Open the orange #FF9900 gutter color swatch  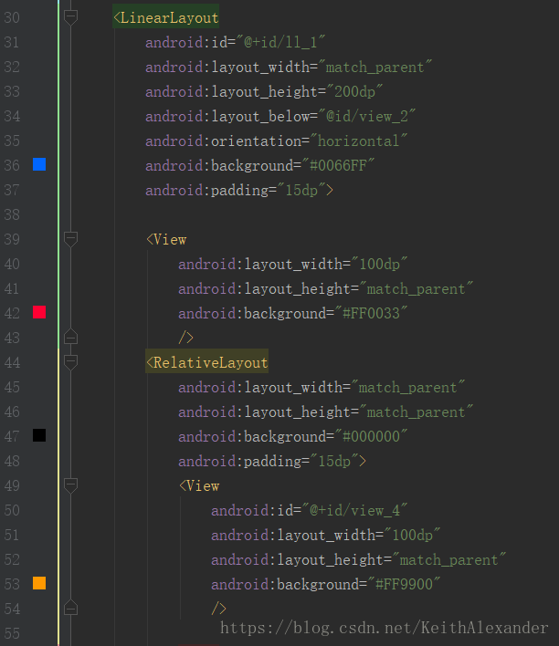click(39, 583)
